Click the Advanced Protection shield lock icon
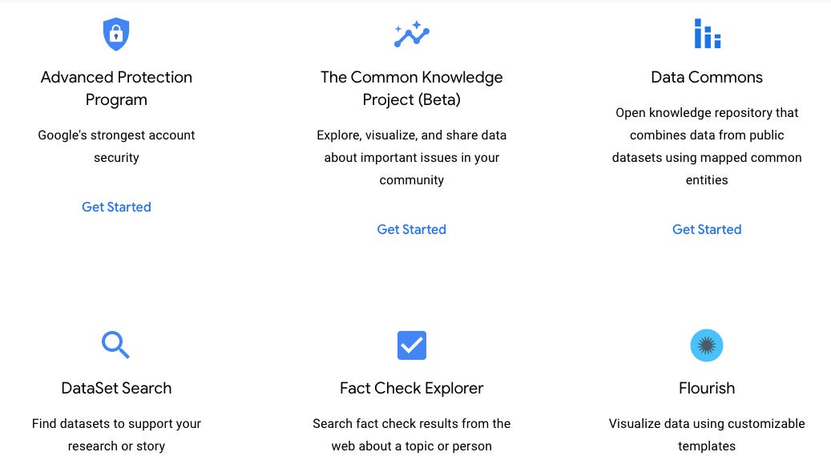831x464 pixels. [116, 34]
